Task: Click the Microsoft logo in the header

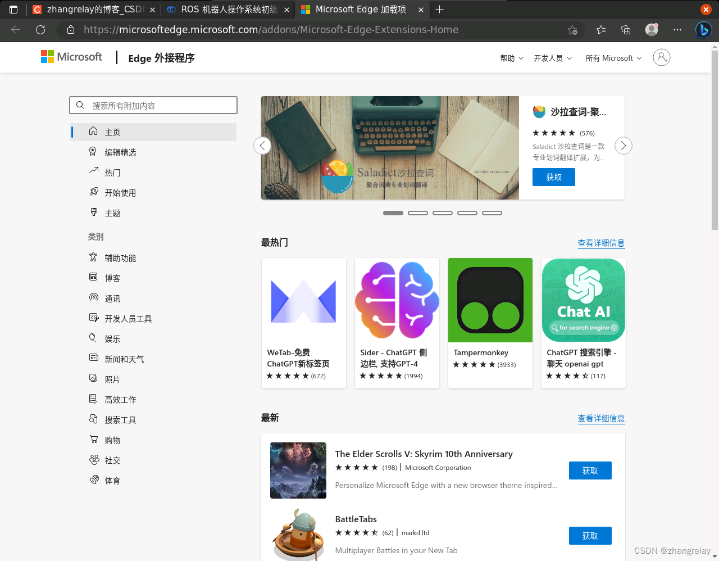Action: point(71,57)
